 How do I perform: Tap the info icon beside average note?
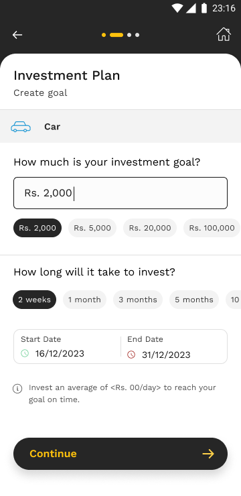(x=17, y=389)
